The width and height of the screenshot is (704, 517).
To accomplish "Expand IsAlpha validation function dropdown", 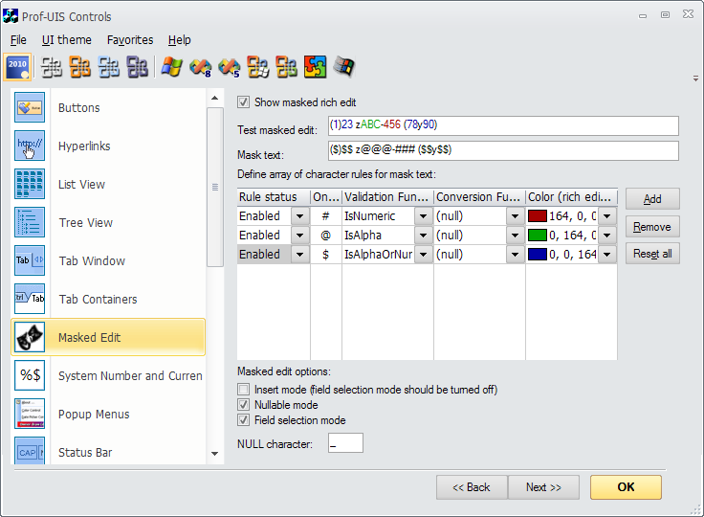I will pos(423,236).
